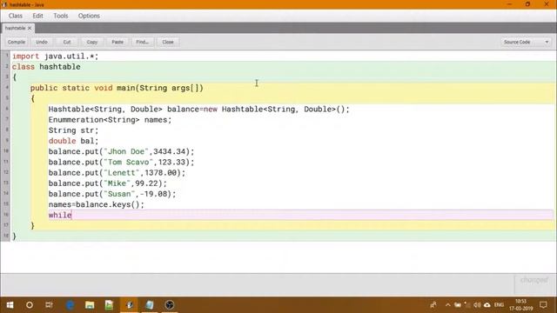Click the 'double bal;' line
The height and width of the screenshot is (313, 557).
point(73,141)
